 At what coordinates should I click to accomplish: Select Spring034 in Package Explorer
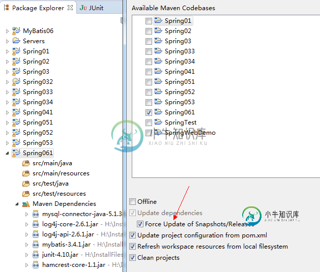38,102
